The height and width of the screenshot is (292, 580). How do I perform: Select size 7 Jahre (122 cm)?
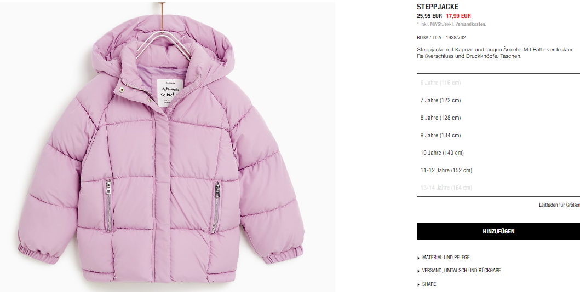click(x=498, y=101)
